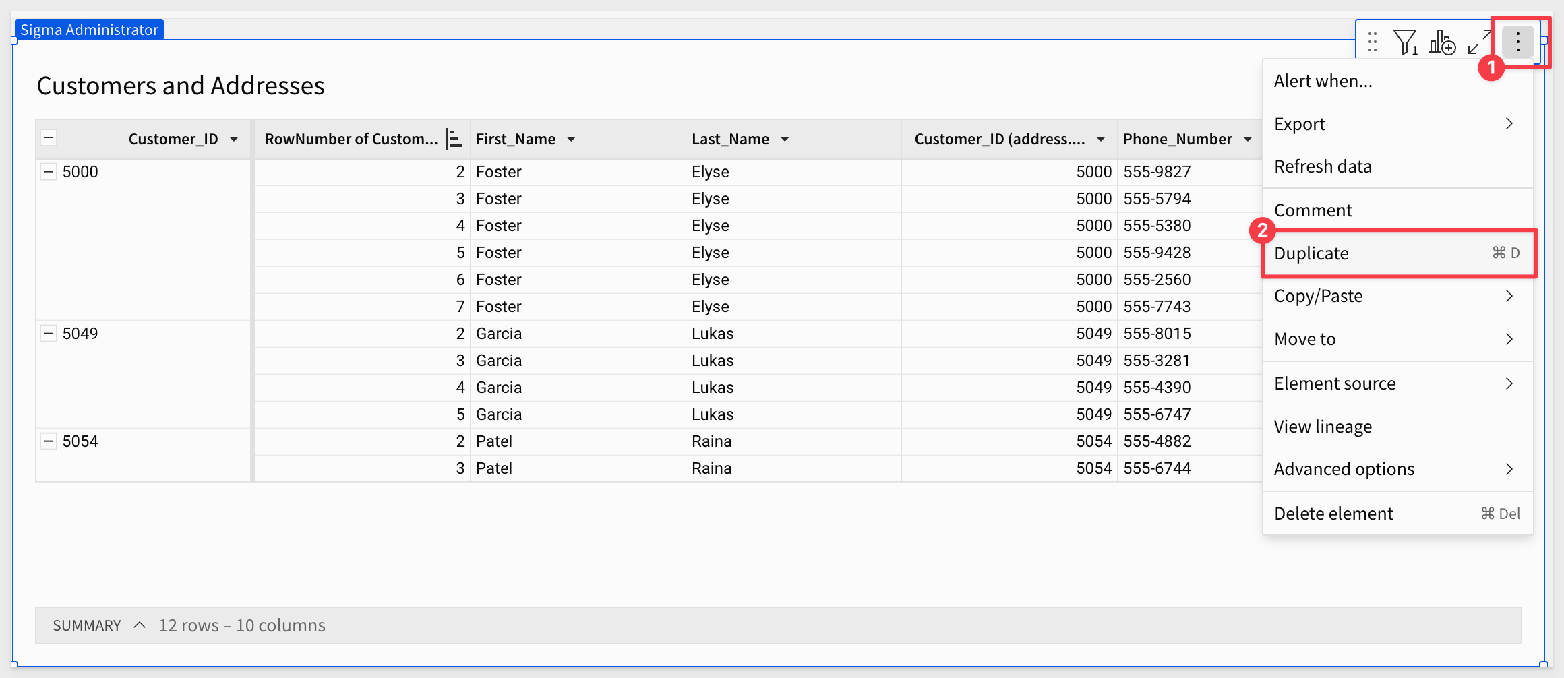The width and height of the screenshot is (1564, 678).
Task: Open the filter icon with badge 1
Action: pyautogui.click(x=1406, y=42)
